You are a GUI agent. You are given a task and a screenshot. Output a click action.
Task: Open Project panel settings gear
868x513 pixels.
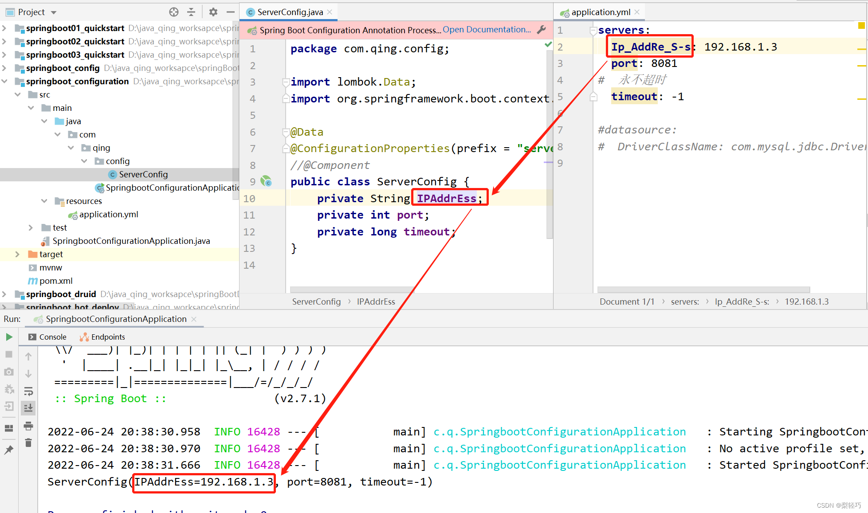click(213, 12)
